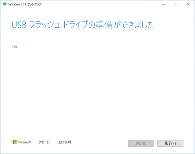Open the E:¥ drive link
This screenshot has height=154, width=195.
(14, 47)
